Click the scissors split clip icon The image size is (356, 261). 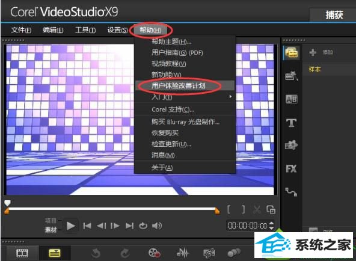(257, 209)
